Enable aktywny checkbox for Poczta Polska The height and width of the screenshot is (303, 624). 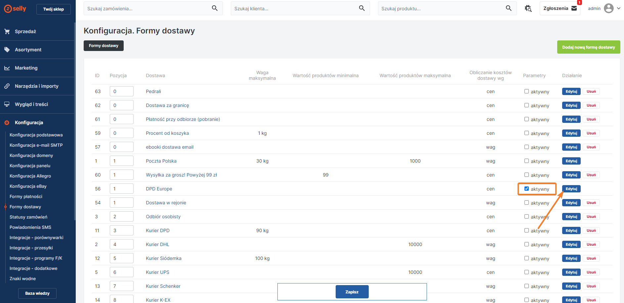pyautogui.click(x=526, y=161)
